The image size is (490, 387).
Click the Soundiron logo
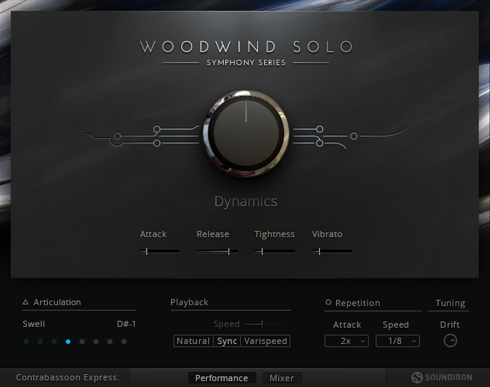[x=442, y=377]
